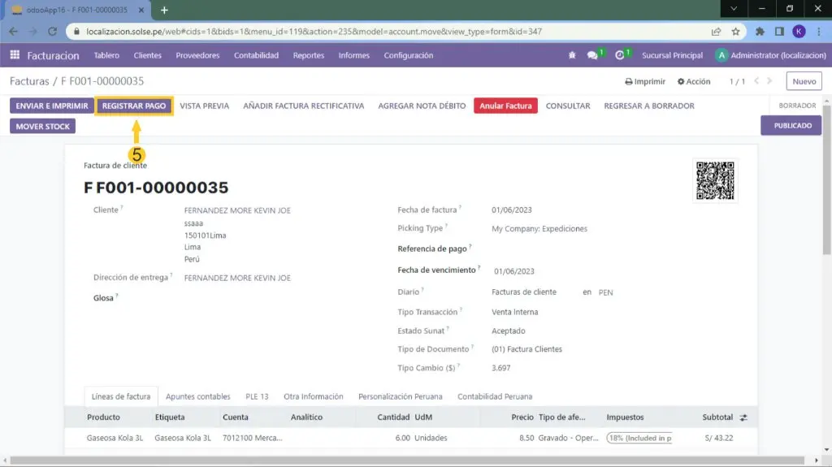Reload the browser page

52,32
